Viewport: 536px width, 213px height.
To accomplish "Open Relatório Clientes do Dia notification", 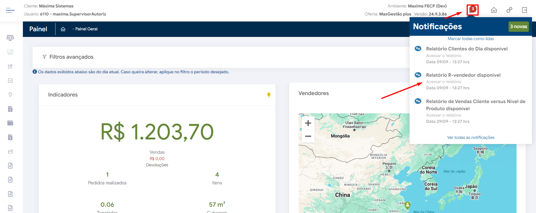I will 466,49.
